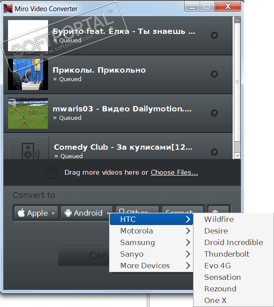The width and height of the screenshot is (274, 307).
Task: Open the Other devices dropdown
Action: pos(137,210)
